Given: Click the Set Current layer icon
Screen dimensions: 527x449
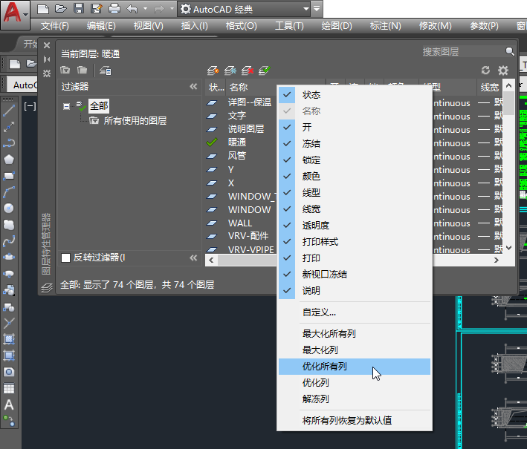Looking at the screenshot, I should tap(265, 71).
